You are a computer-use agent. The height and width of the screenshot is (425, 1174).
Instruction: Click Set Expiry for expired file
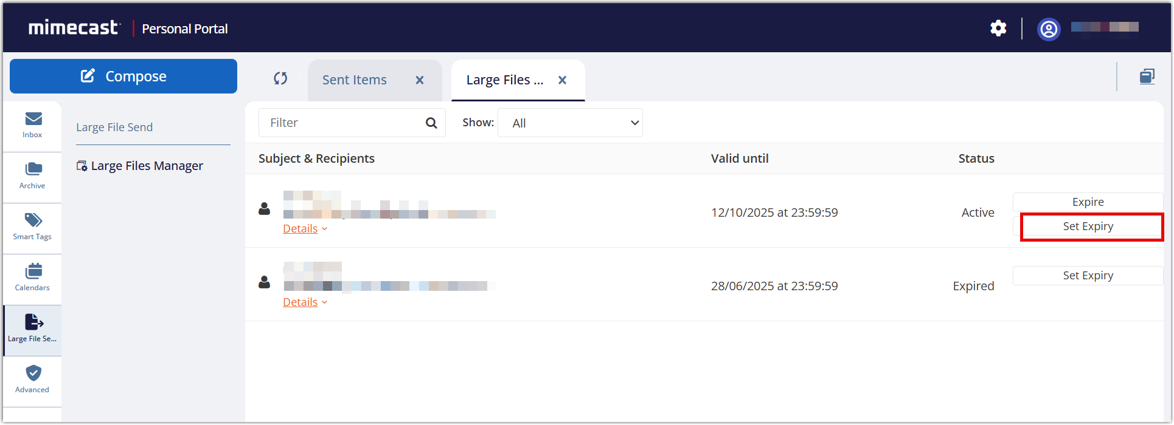coord(1088,276)
